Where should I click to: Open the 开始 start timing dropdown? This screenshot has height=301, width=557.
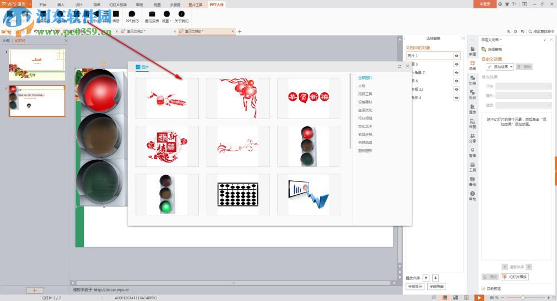click(x=524, y=86)
